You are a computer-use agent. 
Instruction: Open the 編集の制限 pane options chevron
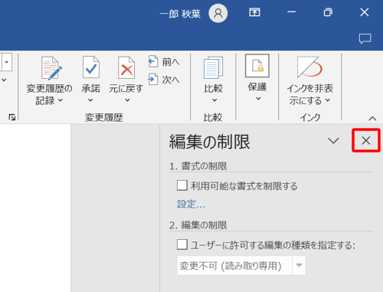click(x=333, y=140)
